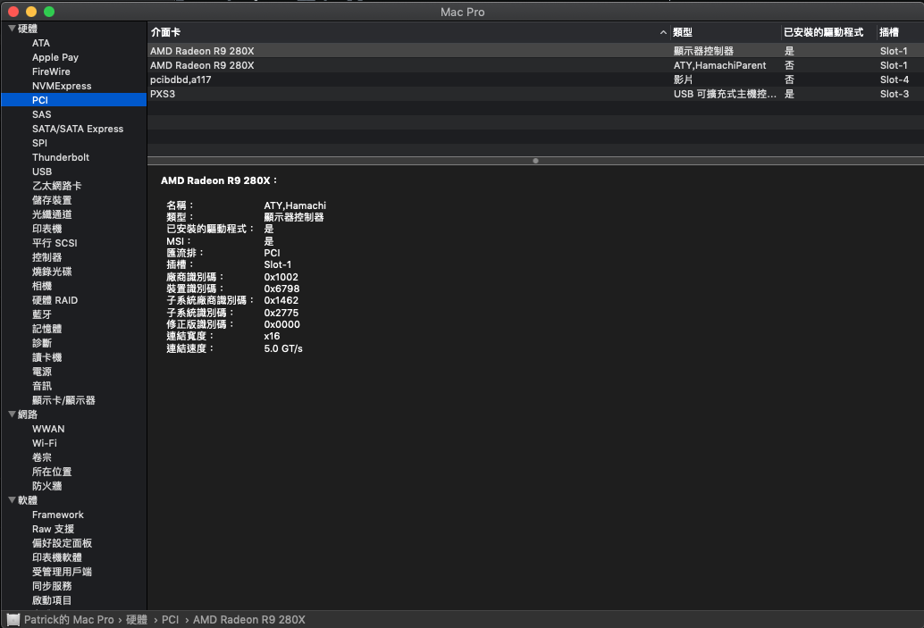This screenshot has width=924, height=628.
Task: Open 燒錄光碟 in the sidebar
Action: 51,272
